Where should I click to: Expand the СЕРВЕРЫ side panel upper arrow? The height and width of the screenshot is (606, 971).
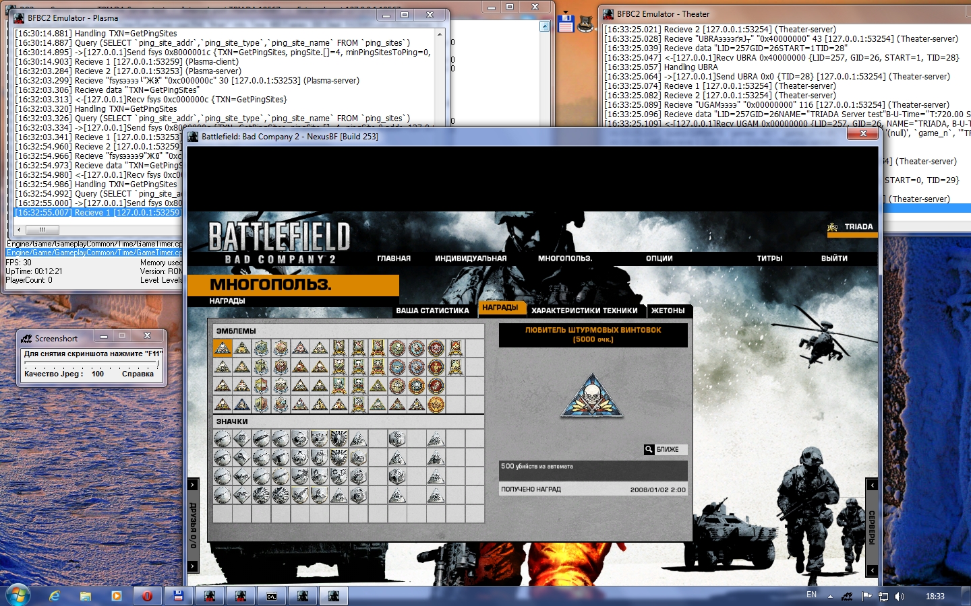click(872, 485)
